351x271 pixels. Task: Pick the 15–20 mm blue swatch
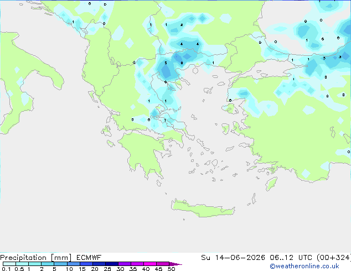[x=86, y=264]
